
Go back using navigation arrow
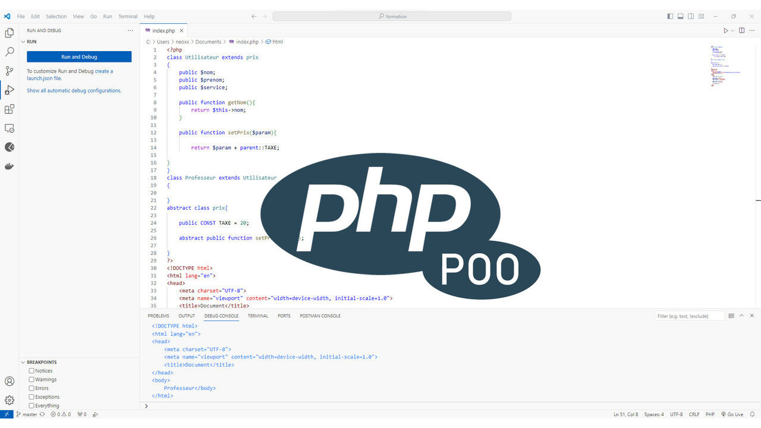[x=254, y=16]
